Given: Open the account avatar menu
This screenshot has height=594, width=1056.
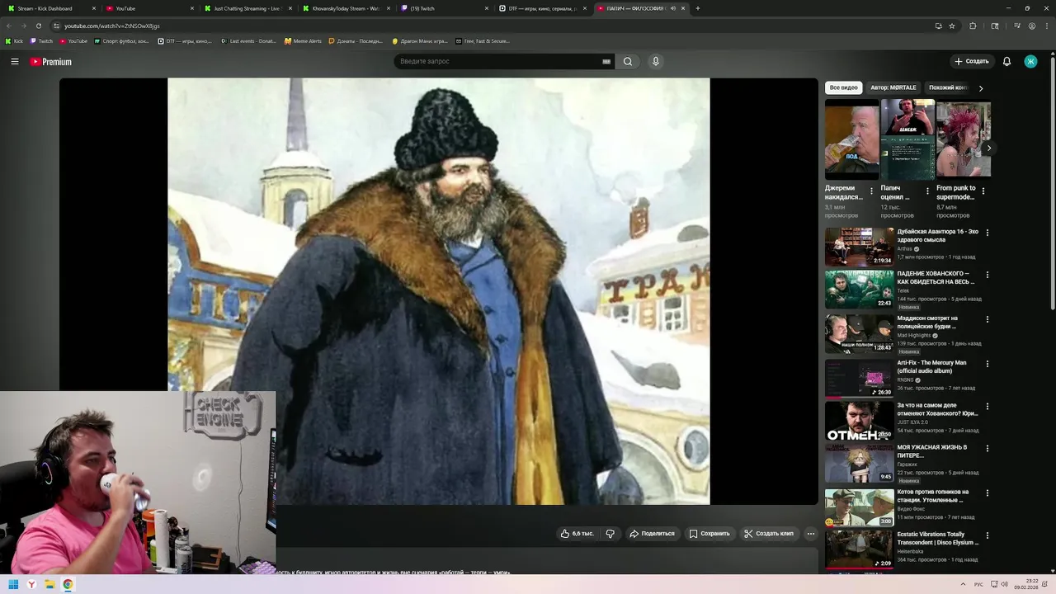Looking at the screenshot, I should tap(1030, 61).
